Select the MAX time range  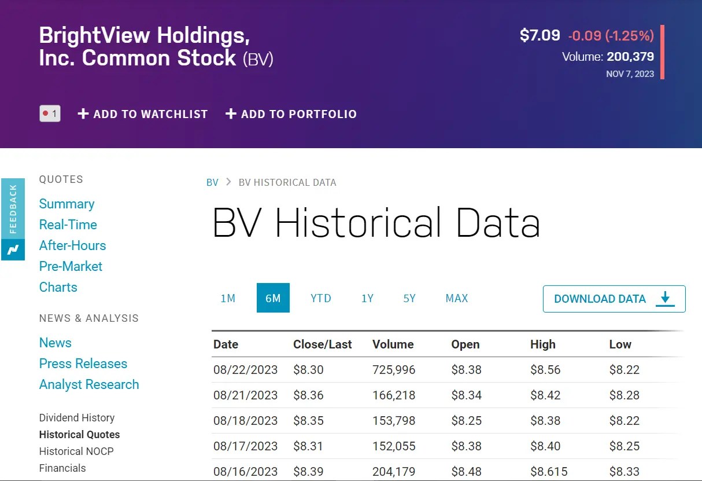pos(456,298)
